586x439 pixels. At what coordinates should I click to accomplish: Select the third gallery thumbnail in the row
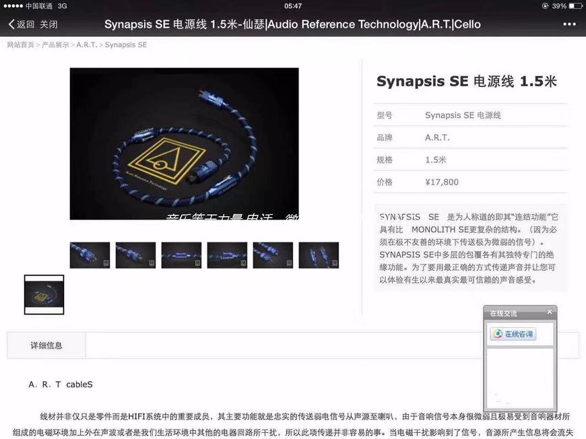click(181, 255)
